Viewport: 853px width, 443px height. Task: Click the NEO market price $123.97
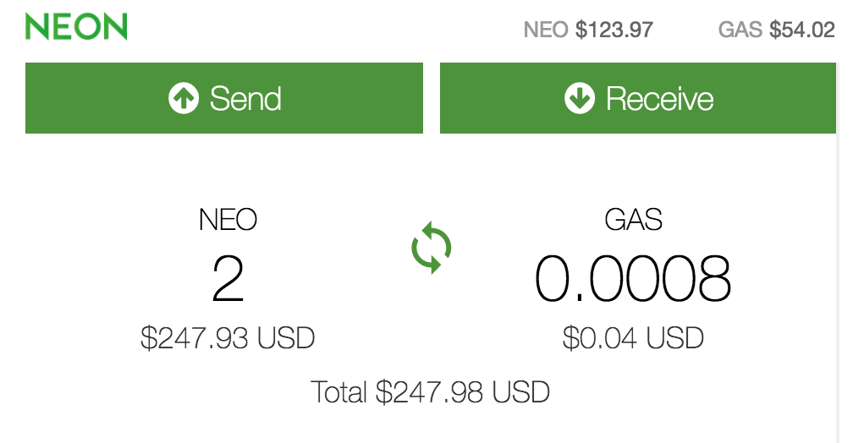(614, 30)
